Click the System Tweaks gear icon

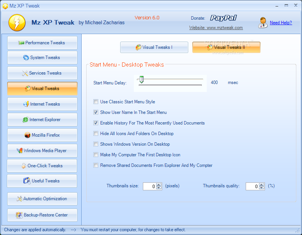(26, 58)
